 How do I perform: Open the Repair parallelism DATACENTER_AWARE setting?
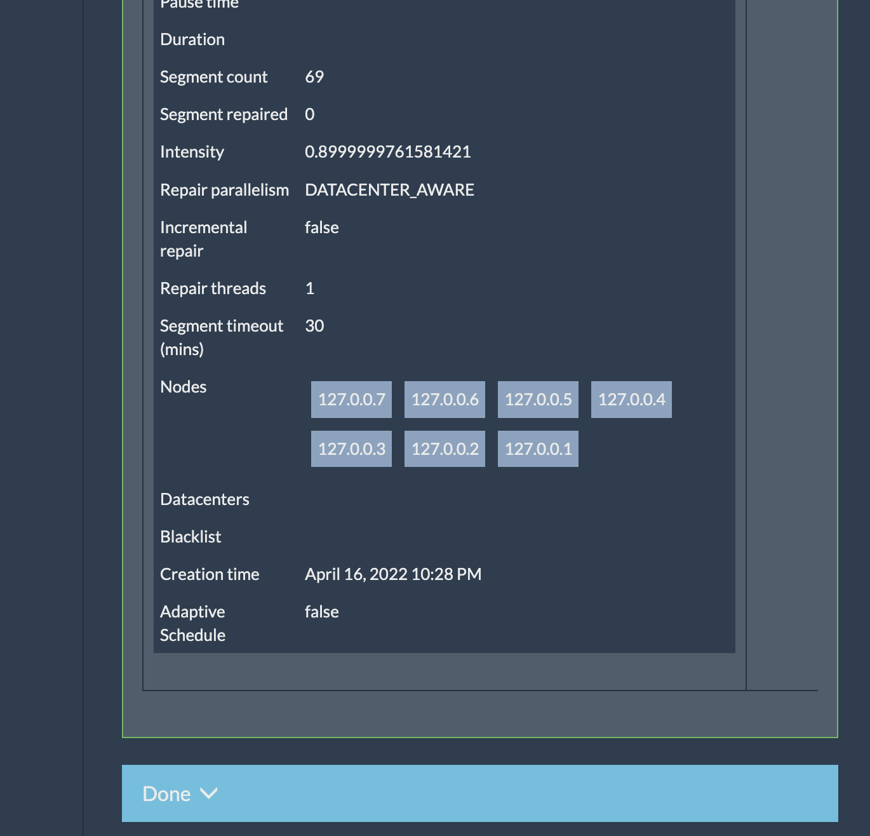tap(389, 189)
